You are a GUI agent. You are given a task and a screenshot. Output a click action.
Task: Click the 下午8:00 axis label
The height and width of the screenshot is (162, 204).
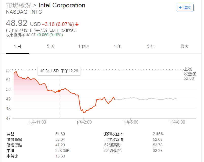click(x=177, y=122)
